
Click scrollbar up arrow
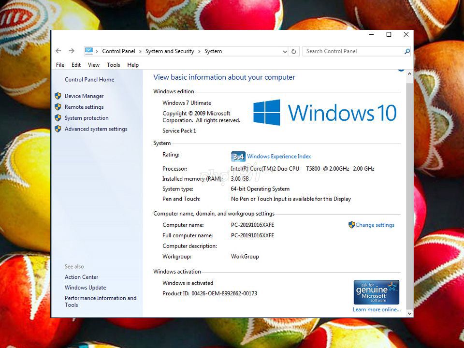(409, 74)
